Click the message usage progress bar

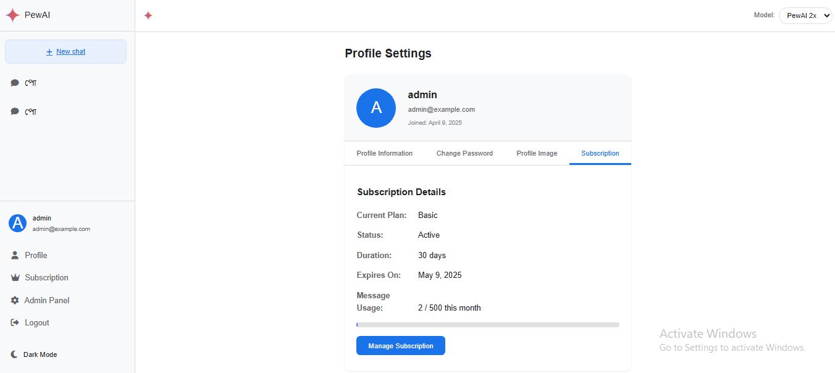coord(487,324)
